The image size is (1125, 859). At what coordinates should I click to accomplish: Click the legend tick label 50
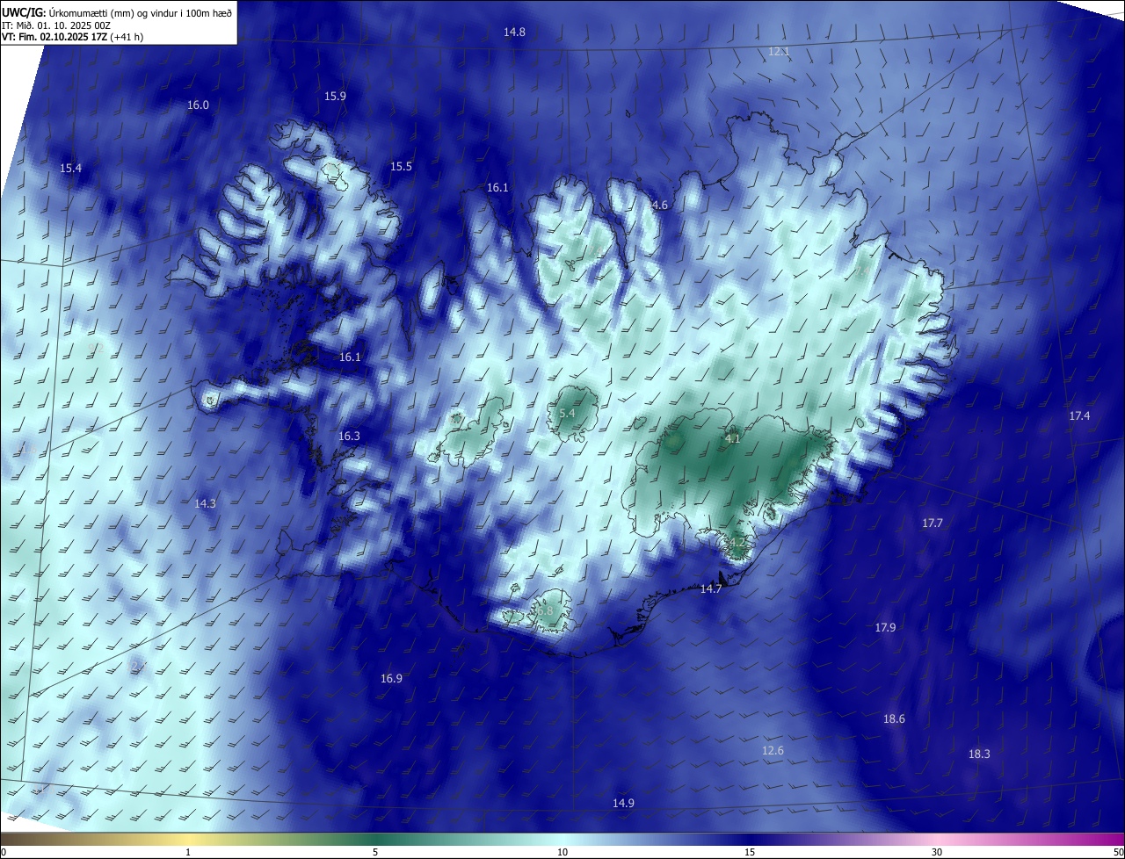click(x=1118, y=853)
